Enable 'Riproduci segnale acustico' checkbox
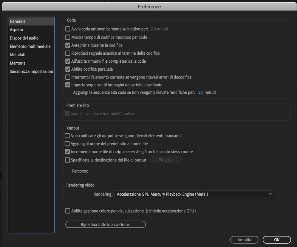Viewport: 297px width, 247px height. pyautogui.click(x=68, y=53)
